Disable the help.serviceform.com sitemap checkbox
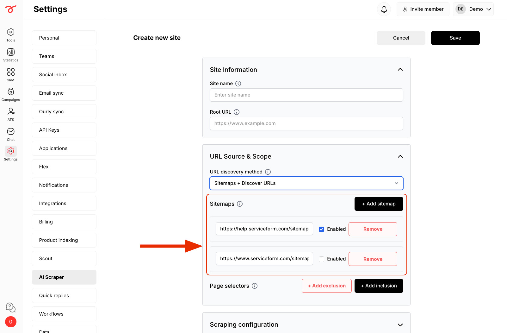 coord(321,229)
